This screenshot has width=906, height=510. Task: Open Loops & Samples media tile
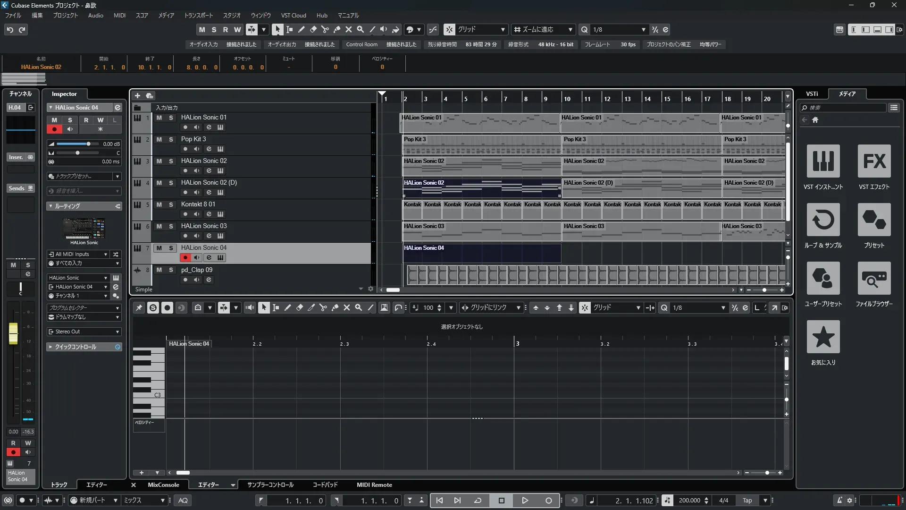823,220
